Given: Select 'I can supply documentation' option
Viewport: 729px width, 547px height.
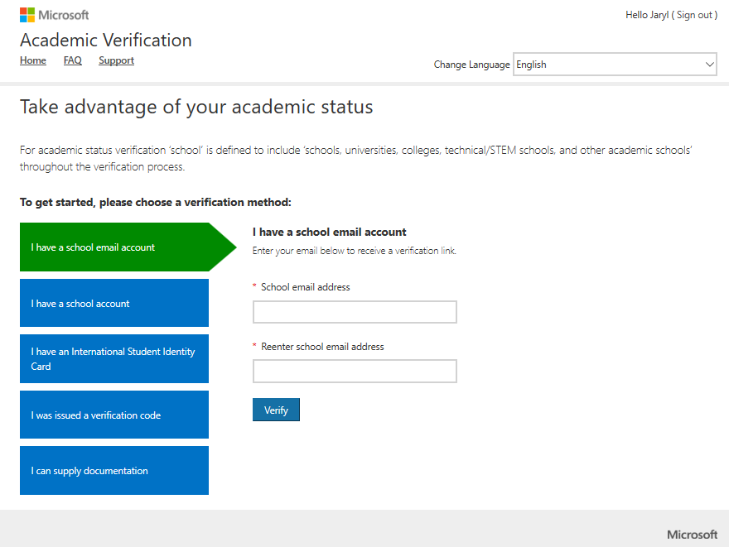Looking at the screenshot, I should coord(114,470).
